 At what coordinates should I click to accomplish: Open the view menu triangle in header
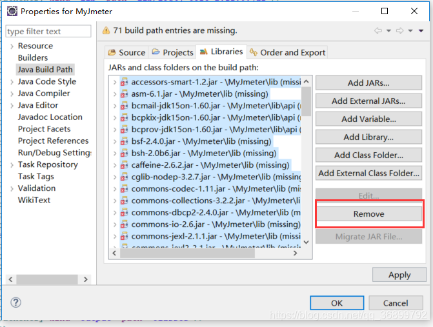421,30
